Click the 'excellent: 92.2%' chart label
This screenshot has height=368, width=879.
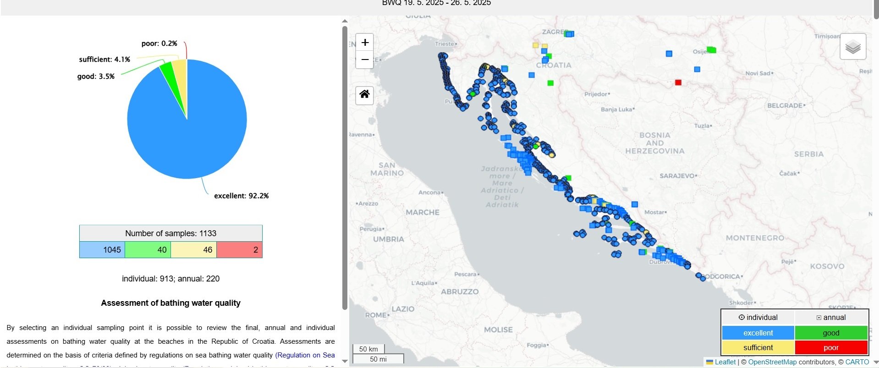click(x=242, y=196)
